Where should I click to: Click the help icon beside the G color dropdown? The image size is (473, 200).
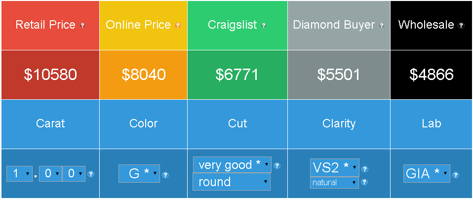tap(165, 174)
